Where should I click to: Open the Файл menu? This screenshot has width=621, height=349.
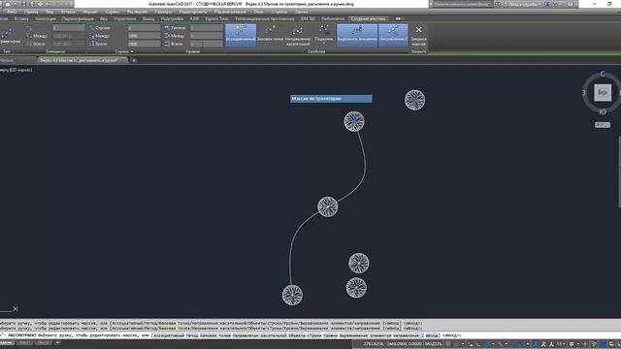(12, 12)
